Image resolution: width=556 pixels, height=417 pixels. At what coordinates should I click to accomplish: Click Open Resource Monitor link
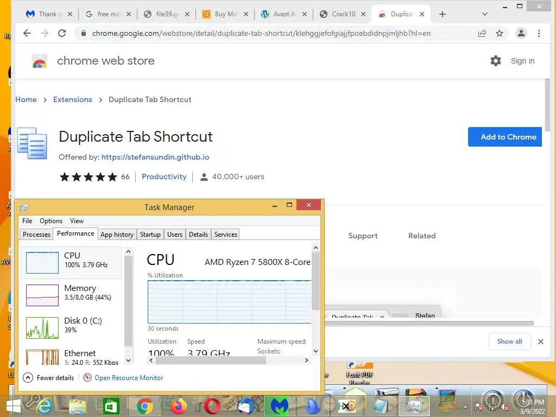(x=129, y=378)
